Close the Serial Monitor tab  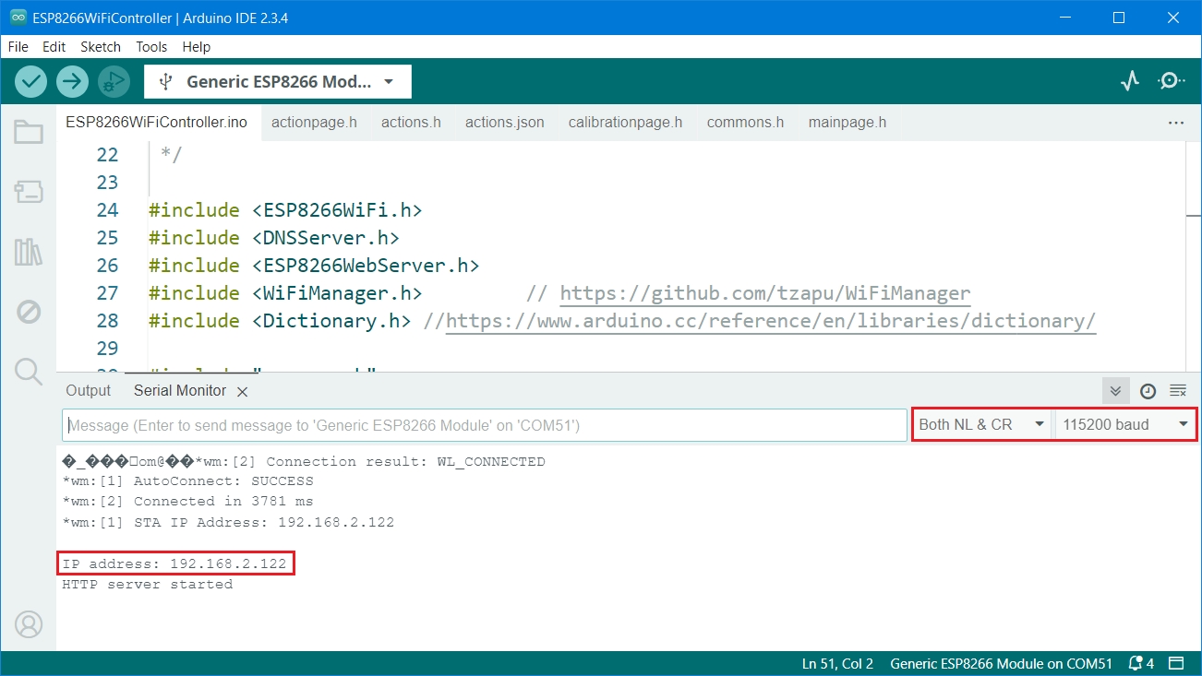pyautogui.click(x=243, y=392)
